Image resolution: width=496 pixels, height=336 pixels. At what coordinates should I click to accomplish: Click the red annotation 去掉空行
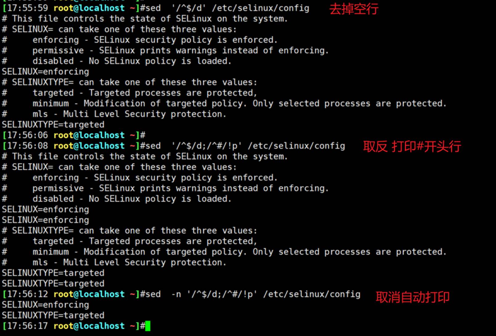point(354,9)
